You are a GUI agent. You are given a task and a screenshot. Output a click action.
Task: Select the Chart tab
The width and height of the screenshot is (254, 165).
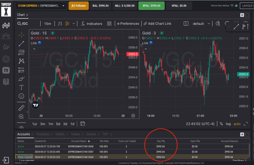pos(21,15)
